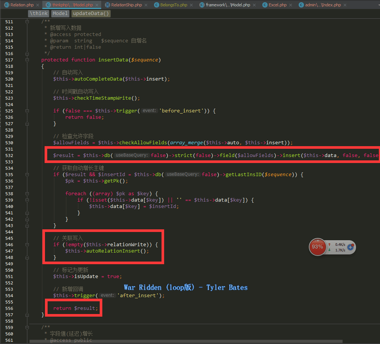Click the 93% red accelerator ball widget

tap(317, 247)
